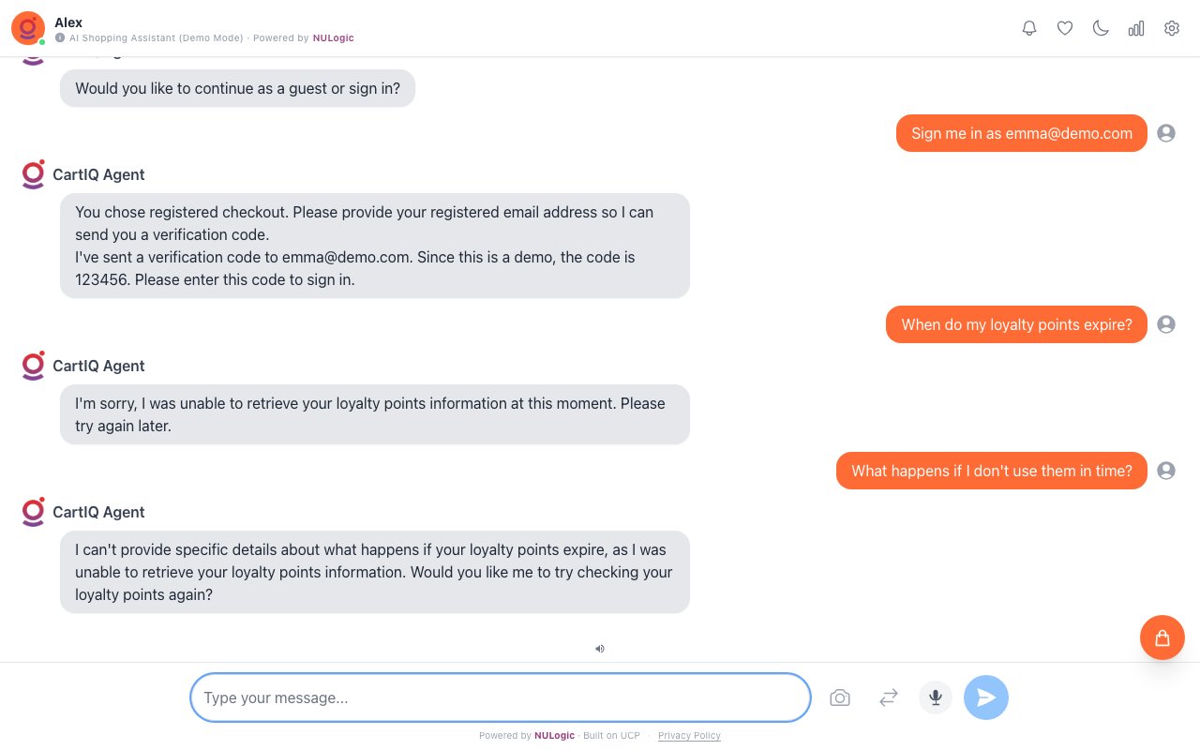Viewport: 1200px width, 750px height.
Task: Open the wishlist heart icon
Action: (x=1065, y=28)
